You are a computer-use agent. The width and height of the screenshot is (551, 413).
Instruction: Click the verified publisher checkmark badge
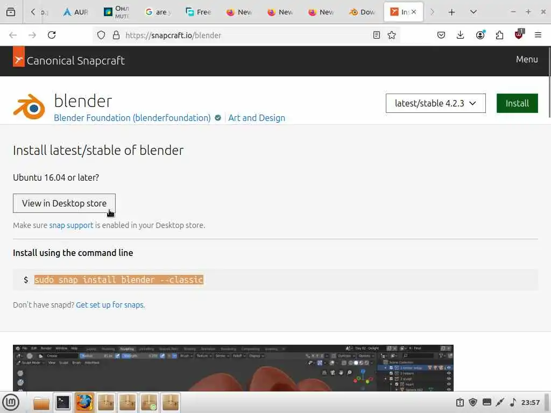(218, 118)
